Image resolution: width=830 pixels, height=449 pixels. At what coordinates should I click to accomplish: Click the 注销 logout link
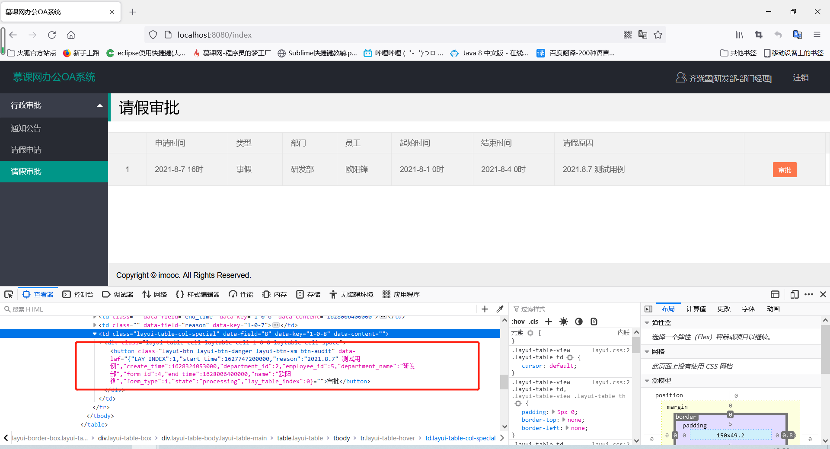pyautogui.click(x=801, y=77)
